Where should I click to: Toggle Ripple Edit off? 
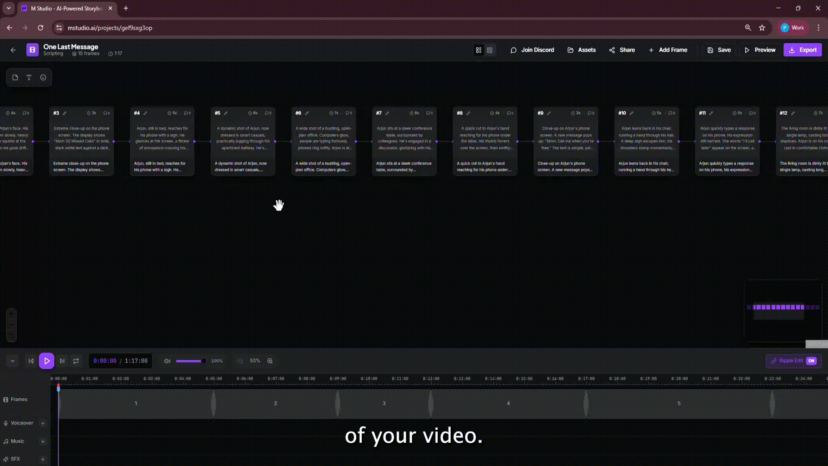click(811, 361)
